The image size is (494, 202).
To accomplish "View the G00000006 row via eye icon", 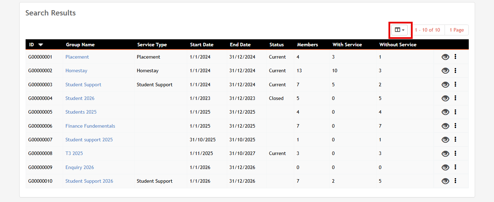I will tap(445, 126).
